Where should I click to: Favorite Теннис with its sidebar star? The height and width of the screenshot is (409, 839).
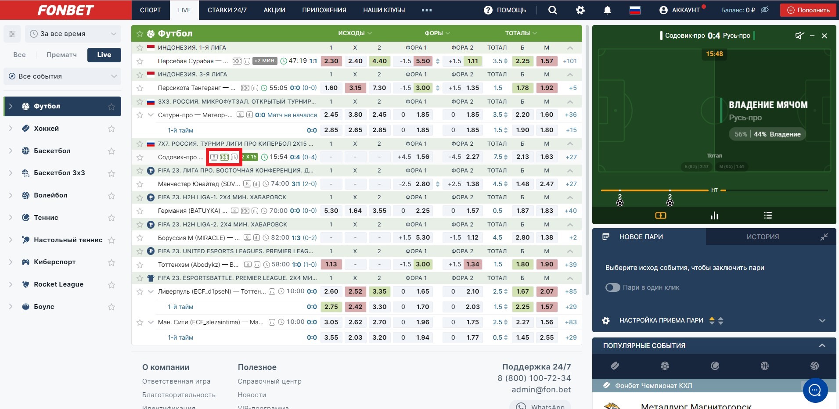click(x=112, y=218)
